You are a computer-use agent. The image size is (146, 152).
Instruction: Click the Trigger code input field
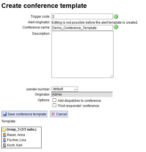point(82,17)
